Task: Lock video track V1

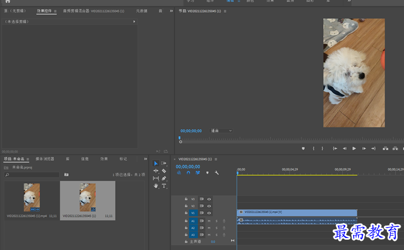Action: (186, 213)
